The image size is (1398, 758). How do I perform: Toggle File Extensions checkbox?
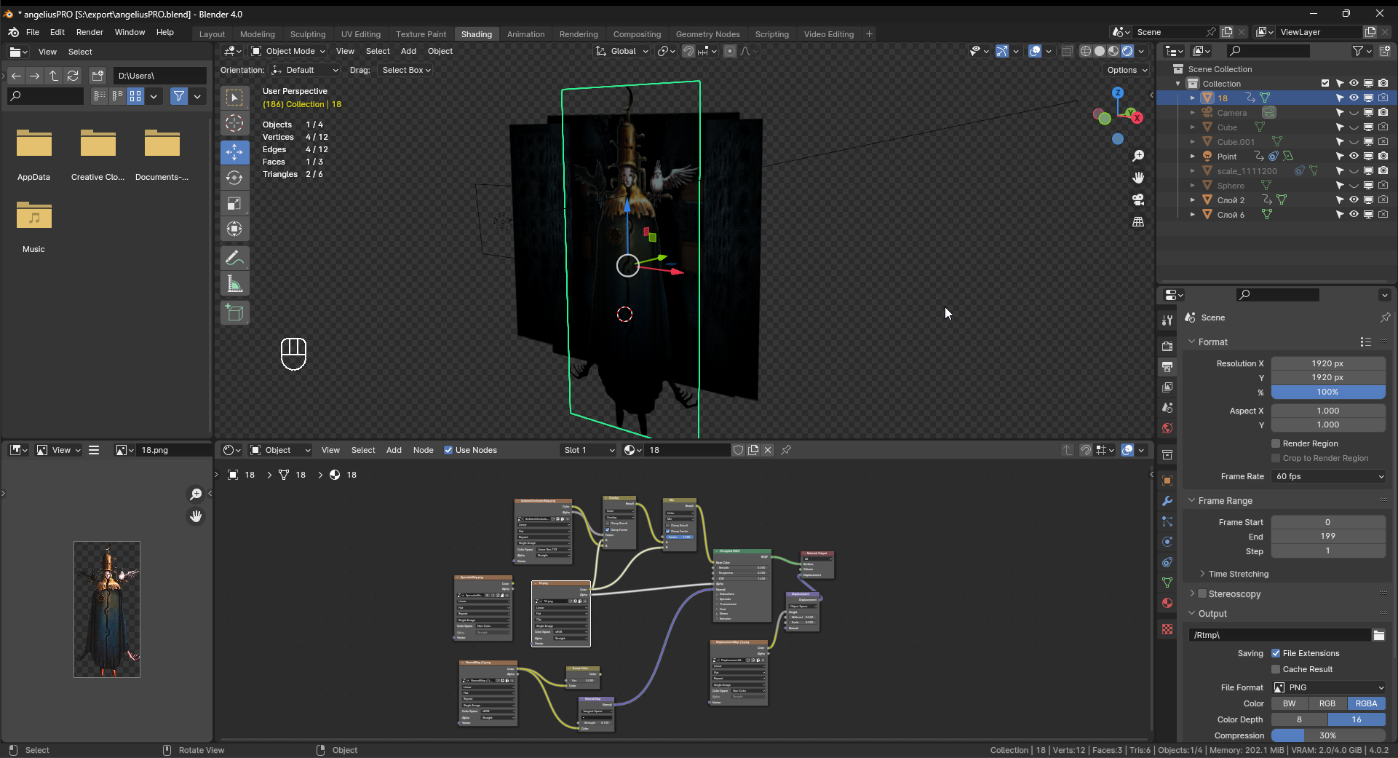pyautogui.click(x=1276, y=653)
